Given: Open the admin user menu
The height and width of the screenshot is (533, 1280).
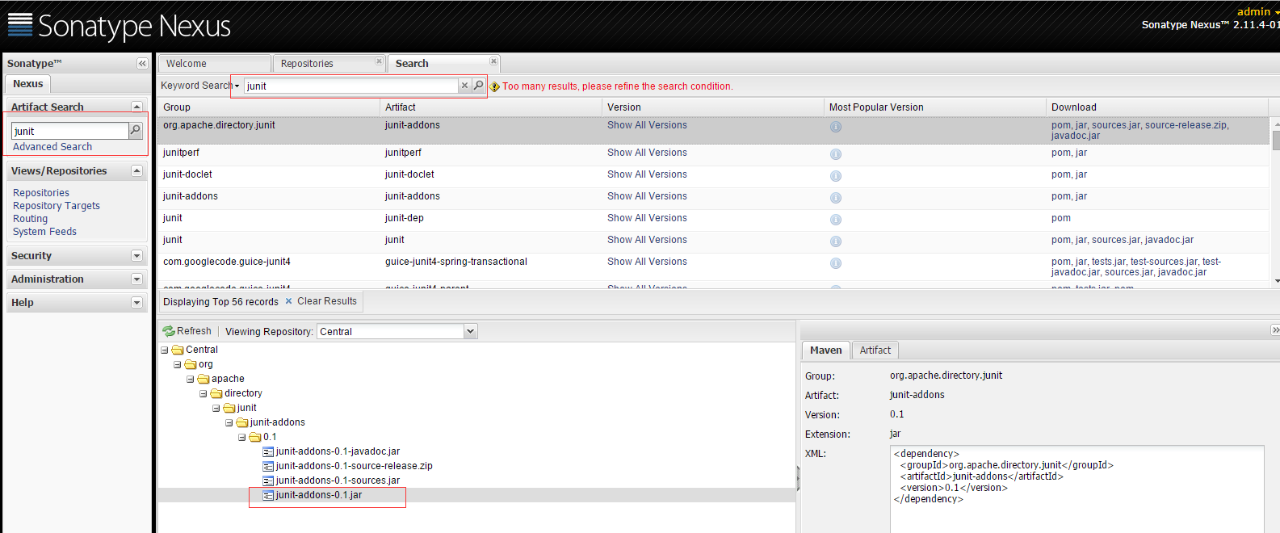Looking at the screenshot, I should pos(1257,11).
